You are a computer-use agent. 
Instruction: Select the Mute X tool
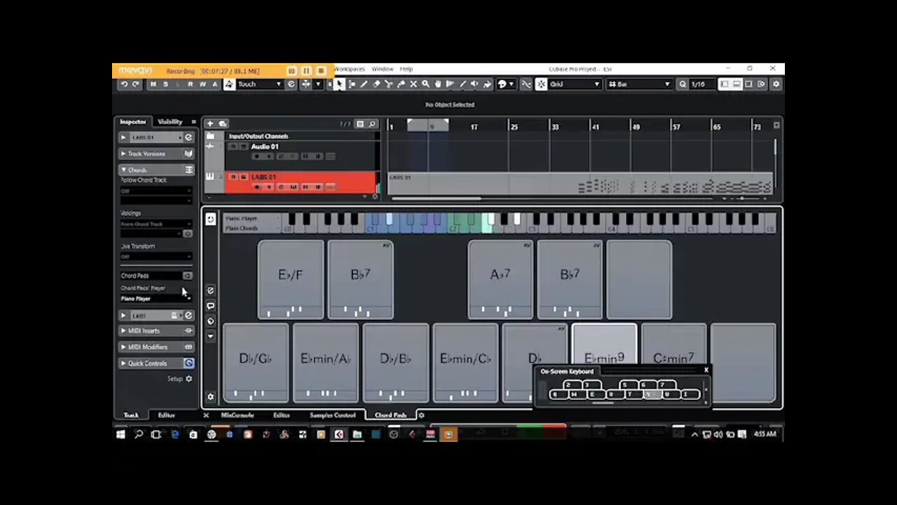pos(413,84)
